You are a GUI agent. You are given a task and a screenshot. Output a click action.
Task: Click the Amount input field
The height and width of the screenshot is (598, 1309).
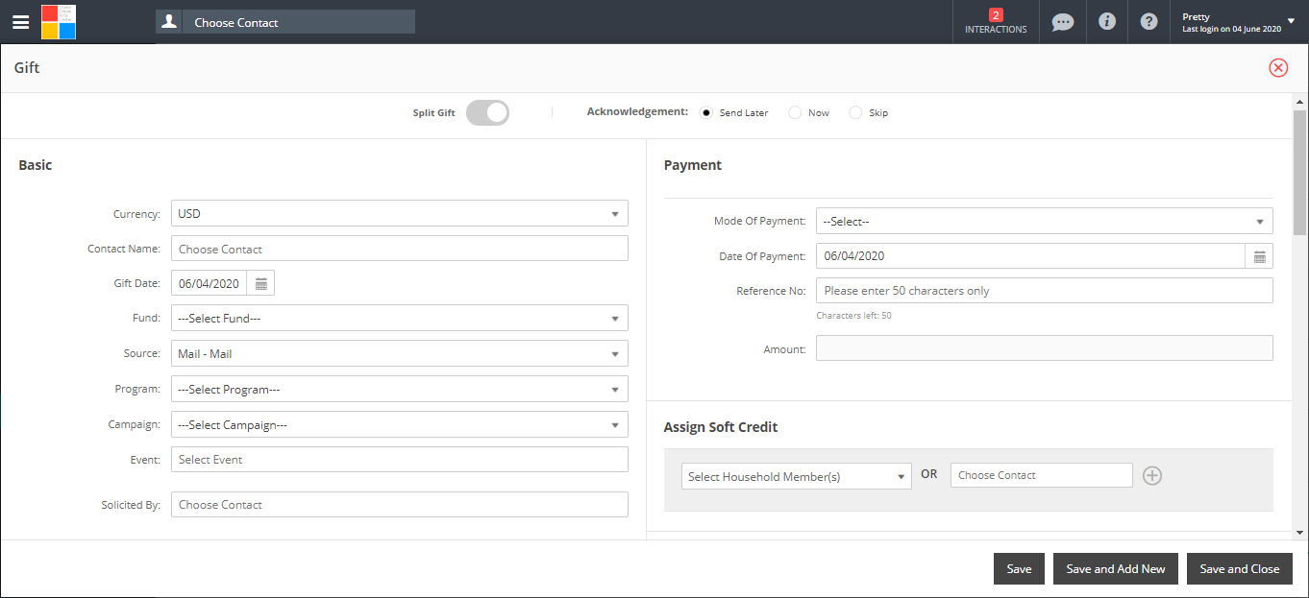pos(1045,347)
